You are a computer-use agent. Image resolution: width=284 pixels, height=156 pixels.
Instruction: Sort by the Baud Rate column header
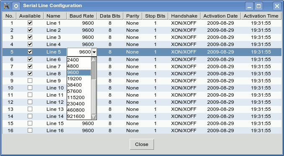82,16
